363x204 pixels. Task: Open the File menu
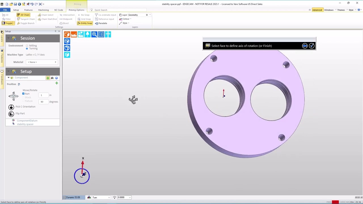coord(5,10)
